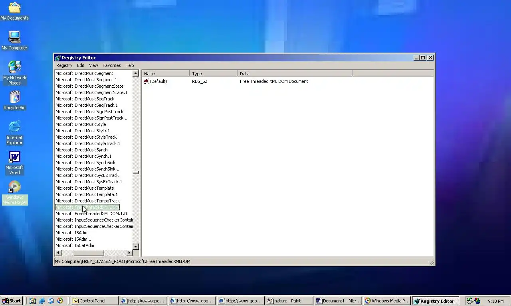The height and width of the screenshot is (306, 511).
Task: Click the Type column header
Action: point(214,74)
